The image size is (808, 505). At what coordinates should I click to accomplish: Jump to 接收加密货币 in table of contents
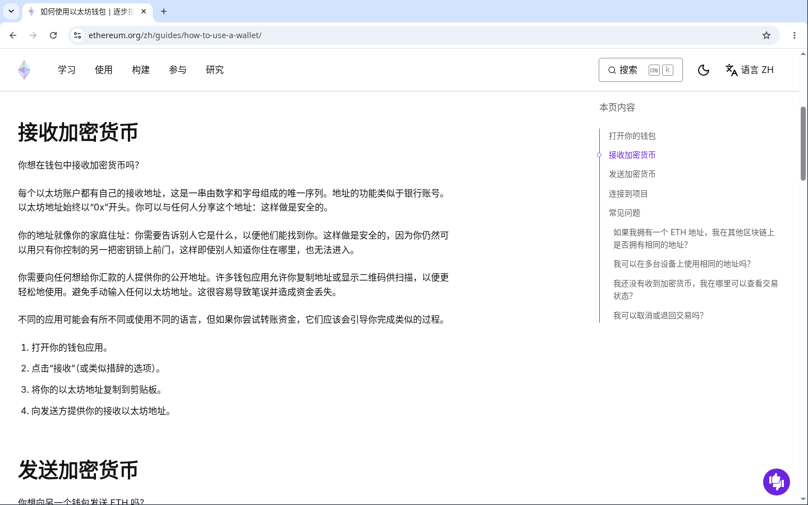coord(632,155)
